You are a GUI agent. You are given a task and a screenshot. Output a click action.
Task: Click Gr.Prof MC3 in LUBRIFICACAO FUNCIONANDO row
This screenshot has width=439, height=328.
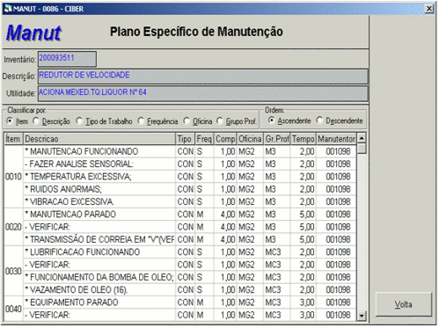click(x=277, y=252)
